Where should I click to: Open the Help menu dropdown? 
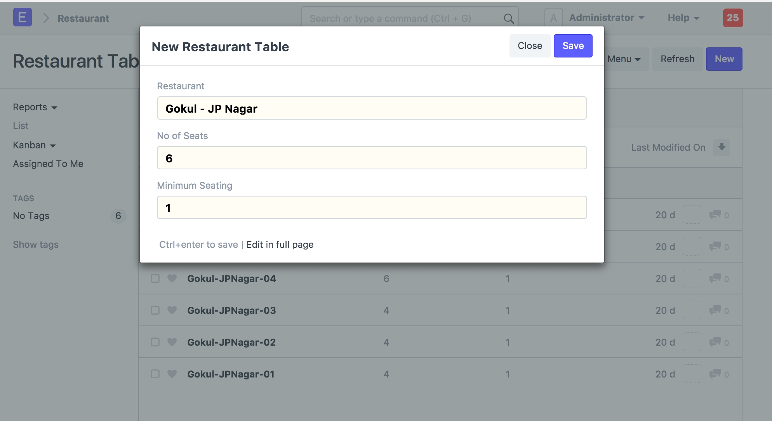pos(683,18)
